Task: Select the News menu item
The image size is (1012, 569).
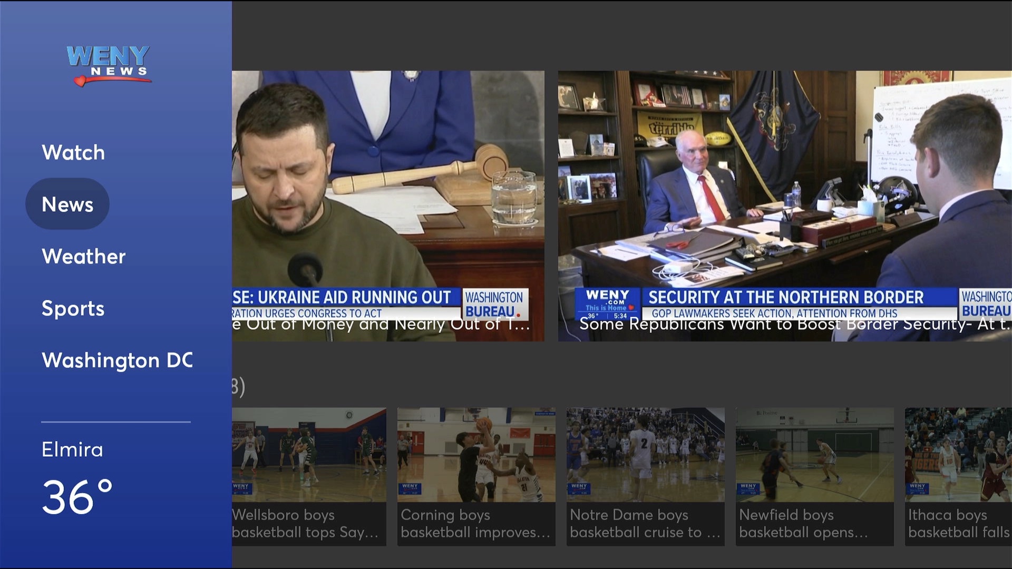Action: click(67, 204)
